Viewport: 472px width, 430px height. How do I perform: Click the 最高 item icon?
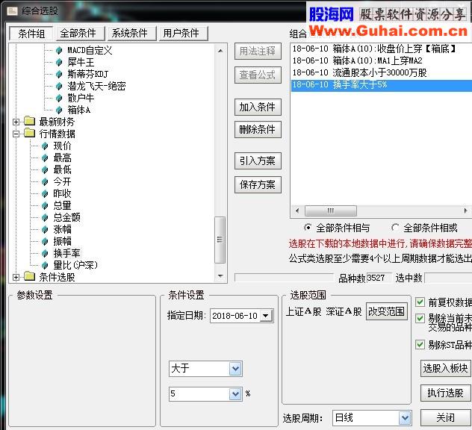[45, 158]
